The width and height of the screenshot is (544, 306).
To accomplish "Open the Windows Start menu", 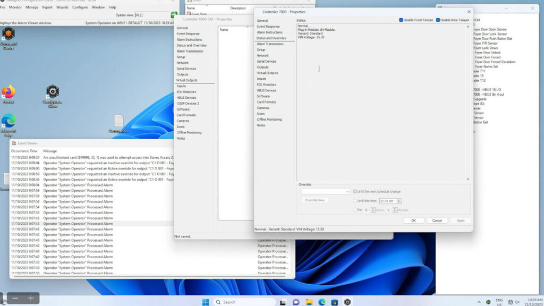I will pos(206,302).
